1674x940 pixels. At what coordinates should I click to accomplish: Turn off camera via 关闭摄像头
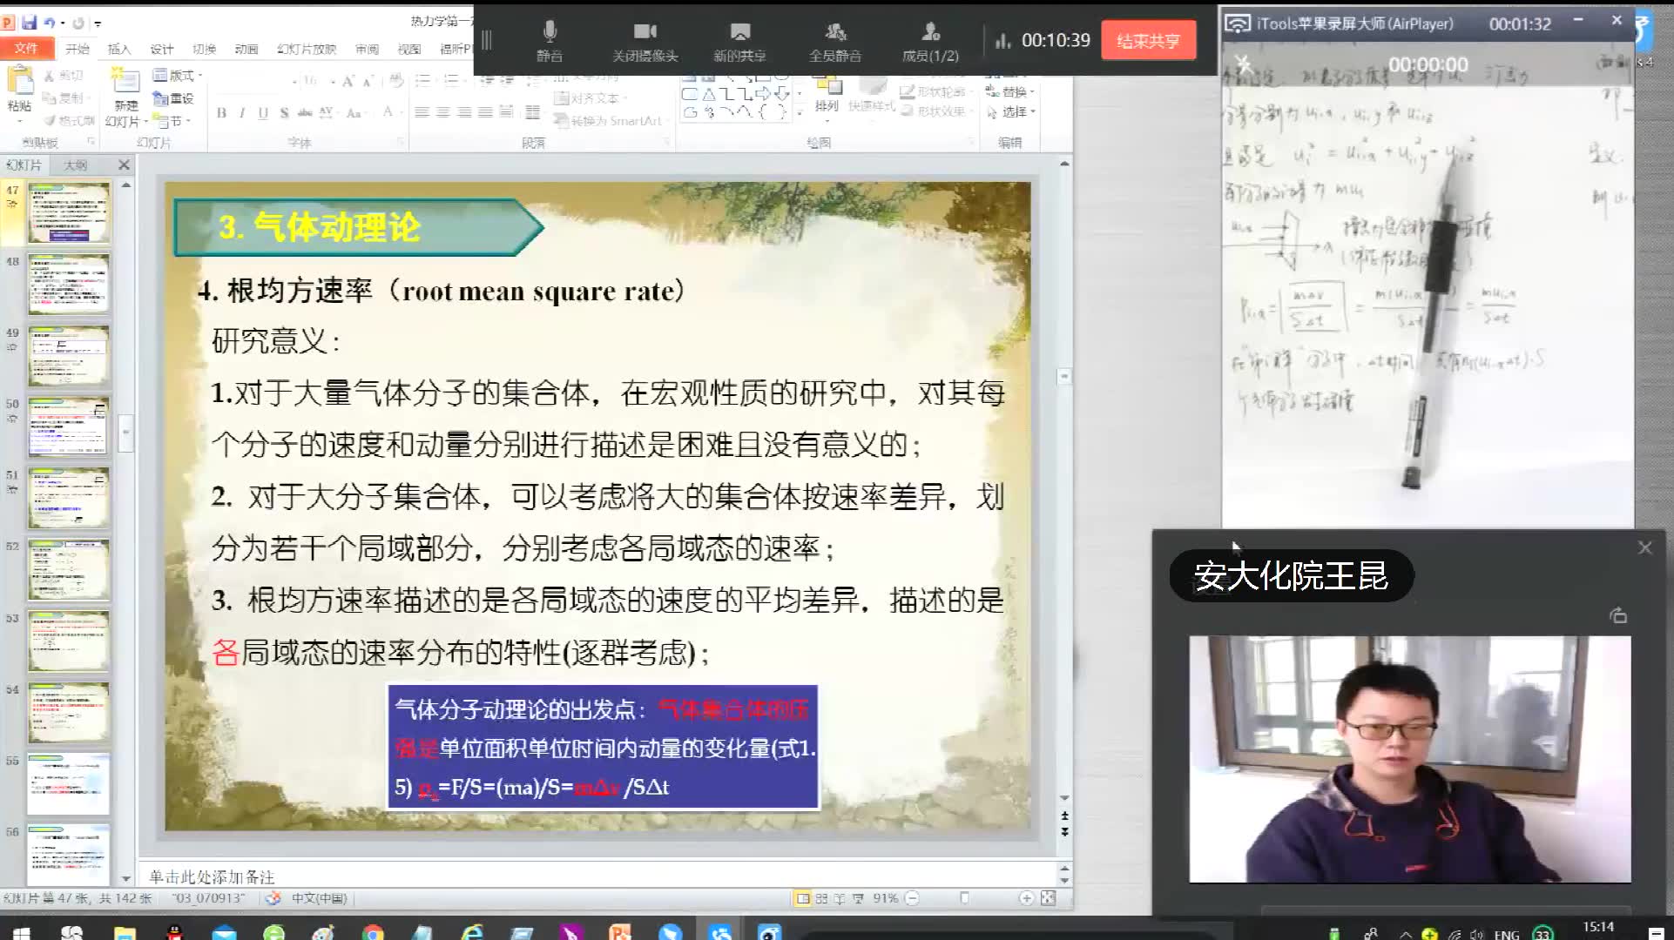(x=645, y=41)
